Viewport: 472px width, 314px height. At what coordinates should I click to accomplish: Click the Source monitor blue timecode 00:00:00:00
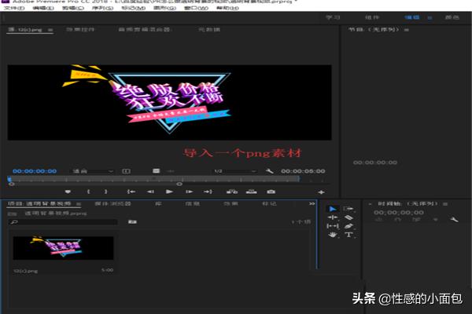35,171
